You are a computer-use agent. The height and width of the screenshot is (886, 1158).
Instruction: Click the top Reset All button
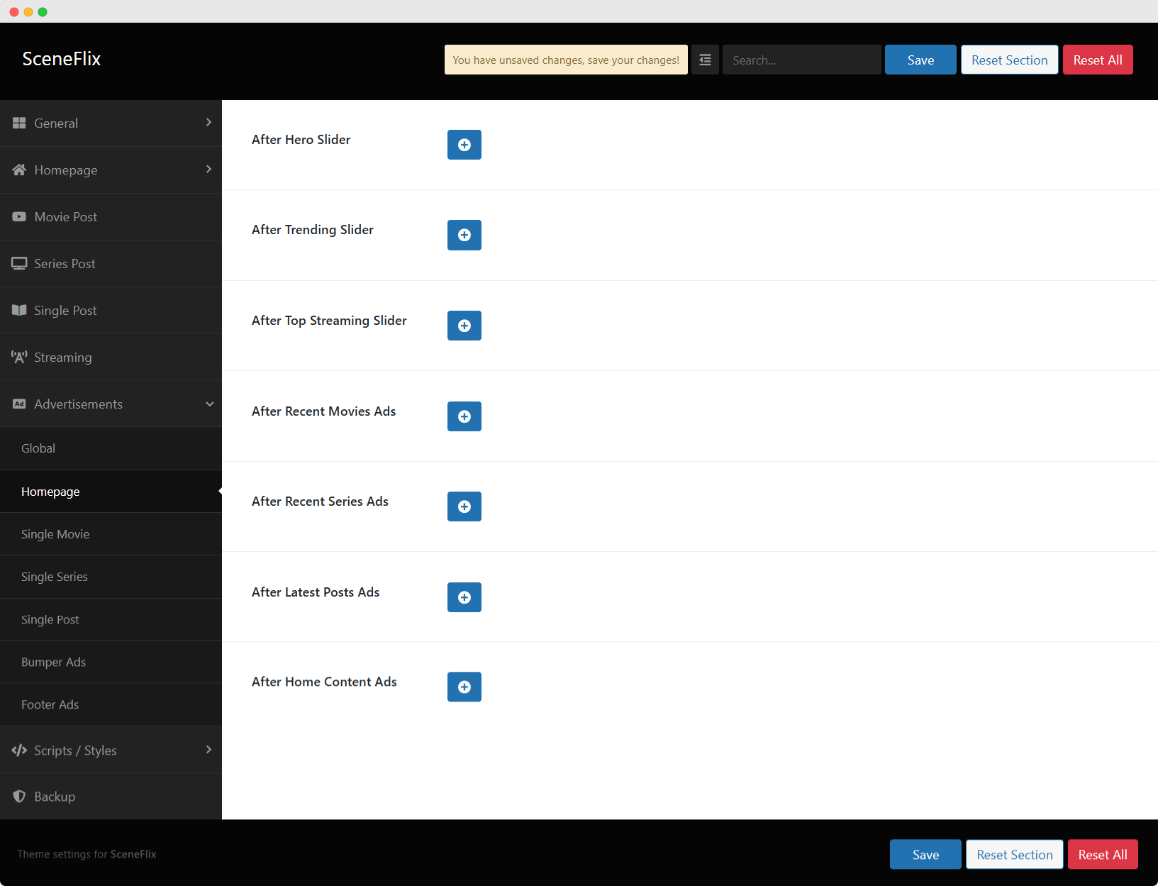coord(1098,60)
